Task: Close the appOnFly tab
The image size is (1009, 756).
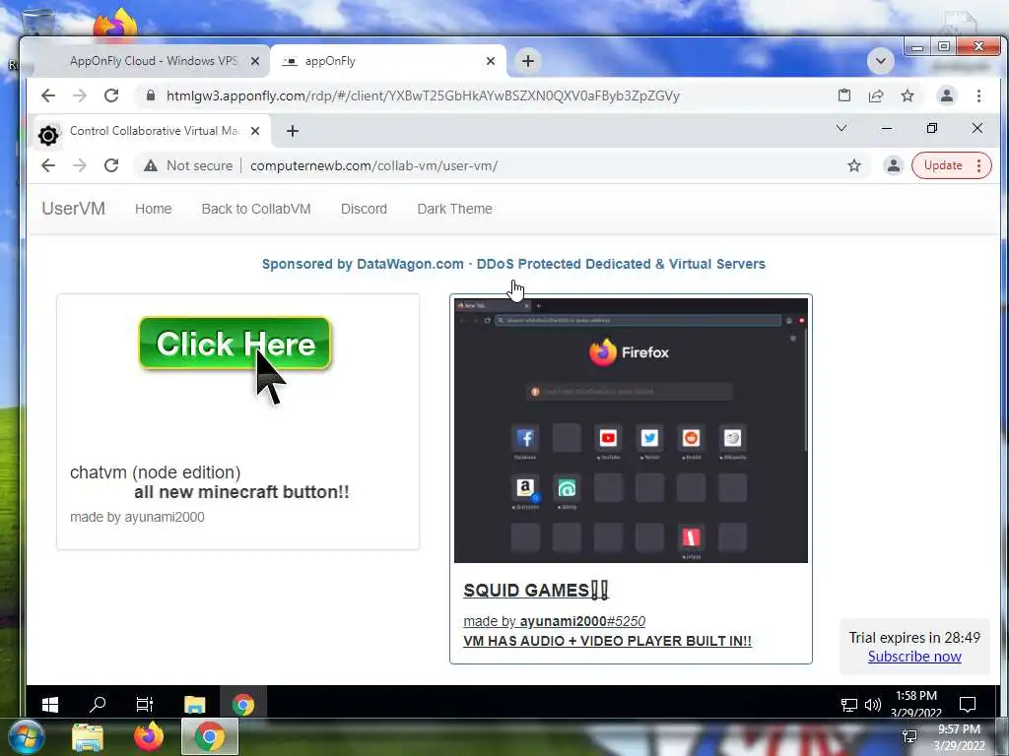Action: point(491,61)
